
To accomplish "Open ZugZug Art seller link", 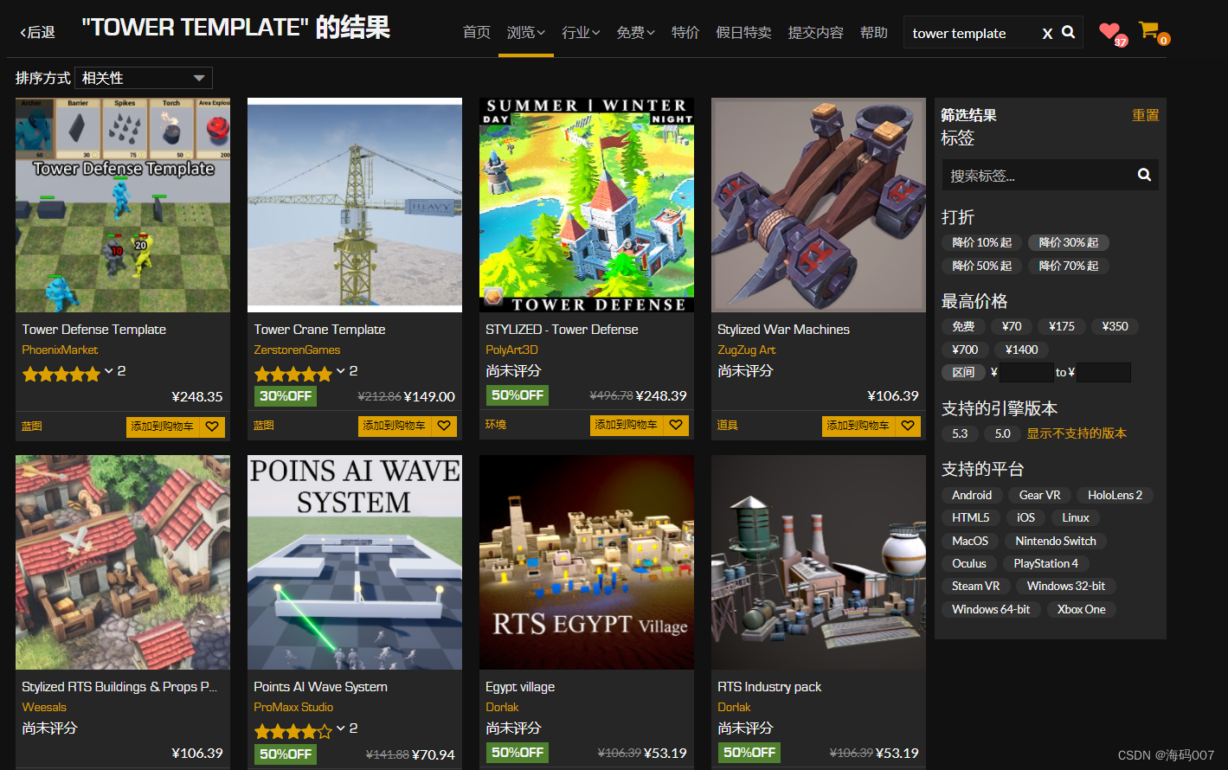I will (x=746, y=350).
